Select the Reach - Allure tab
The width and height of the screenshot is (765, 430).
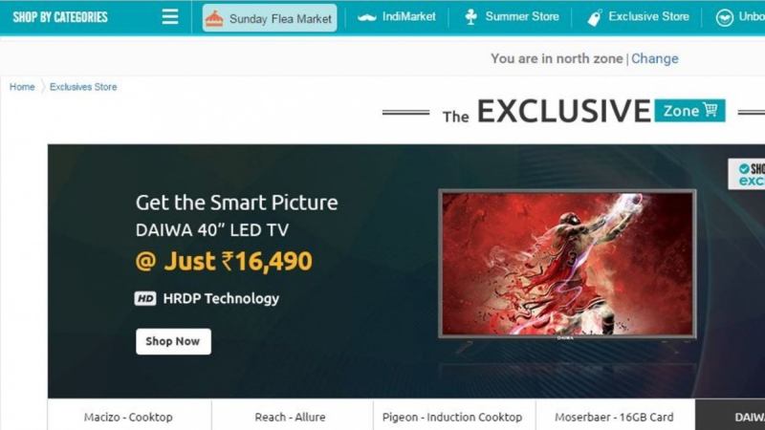292,416
